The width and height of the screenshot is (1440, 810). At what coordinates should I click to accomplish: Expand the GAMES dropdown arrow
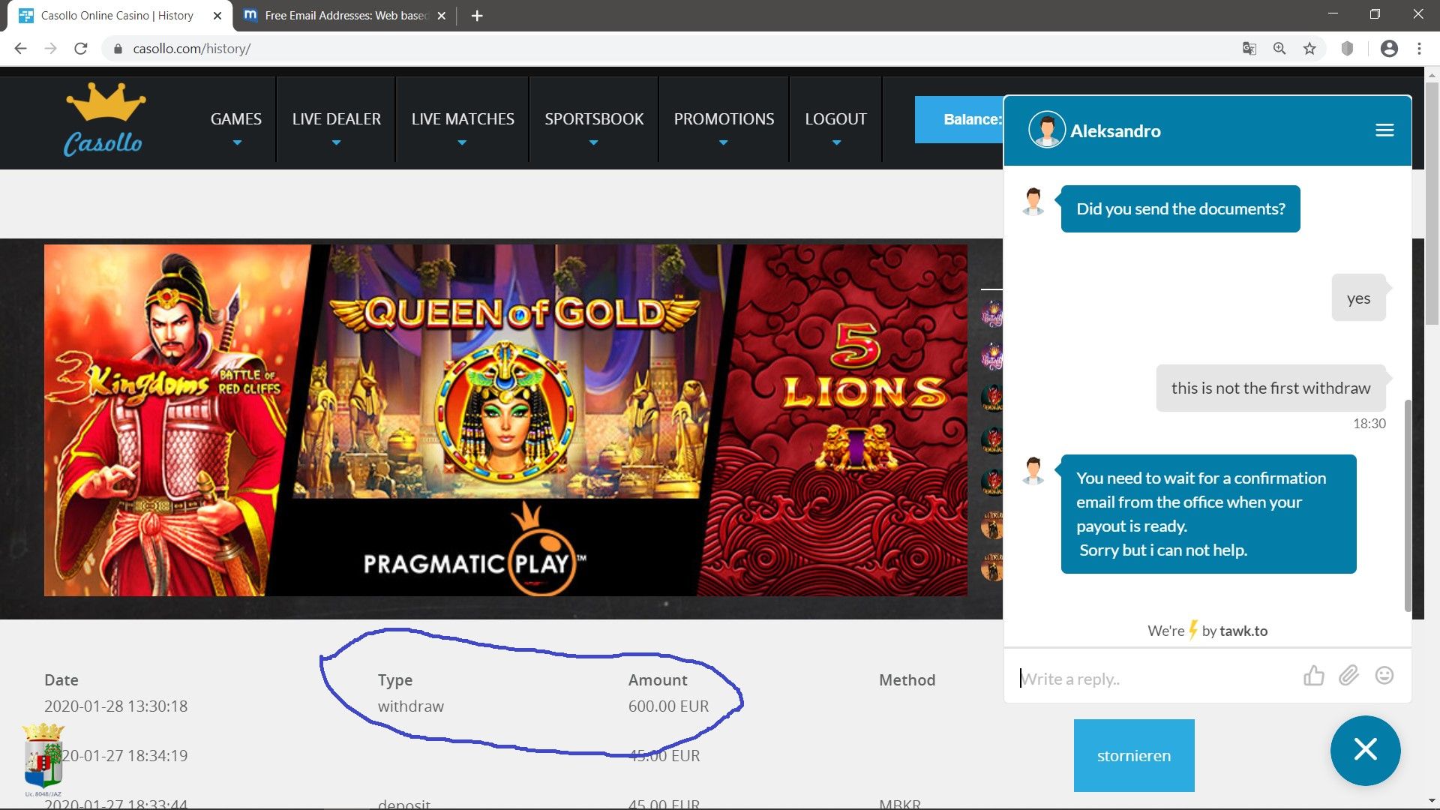237,142
